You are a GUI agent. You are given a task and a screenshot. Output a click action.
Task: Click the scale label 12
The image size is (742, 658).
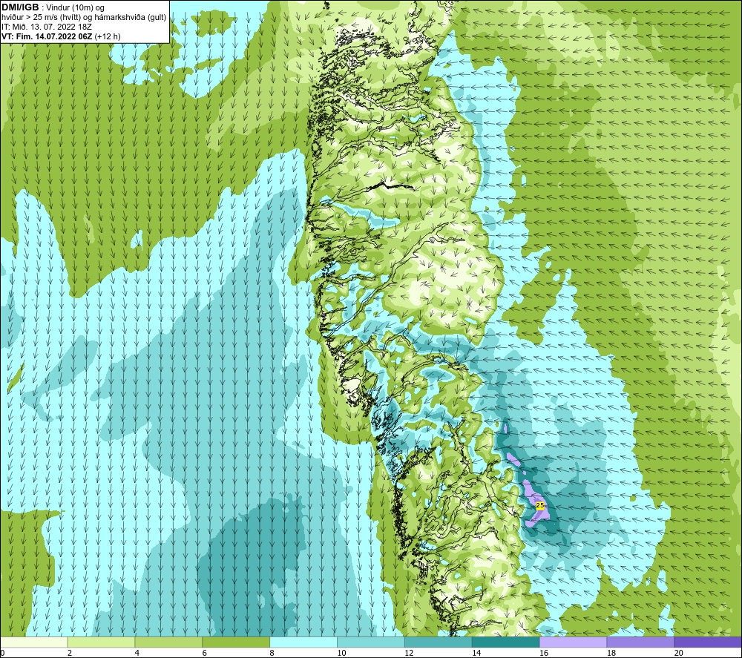[409, 653]
